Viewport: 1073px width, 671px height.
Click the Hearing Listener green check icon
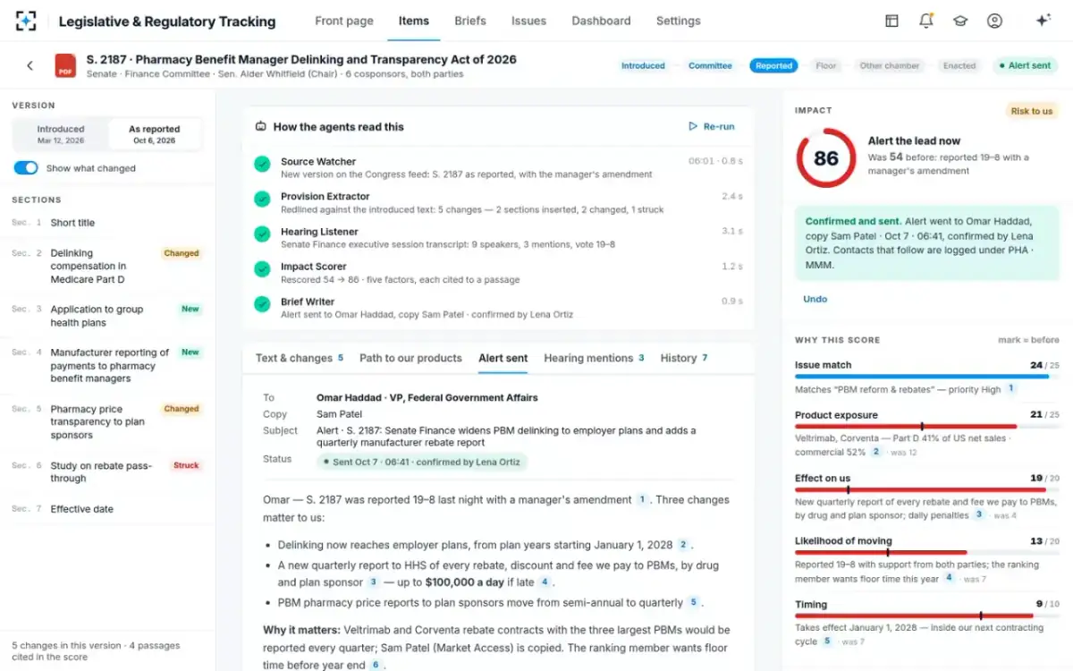tap(262, 234)
